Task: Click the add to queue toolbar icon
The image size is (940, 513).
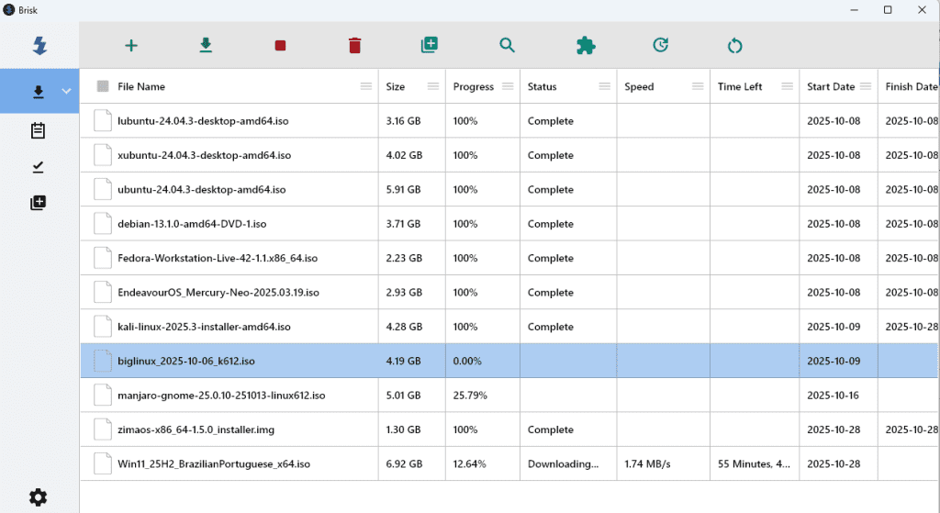Action: click(x=429, y=45)
